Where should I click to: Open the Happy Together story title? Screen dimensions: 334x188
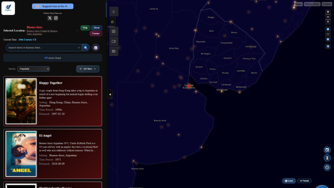pos(51,83)
